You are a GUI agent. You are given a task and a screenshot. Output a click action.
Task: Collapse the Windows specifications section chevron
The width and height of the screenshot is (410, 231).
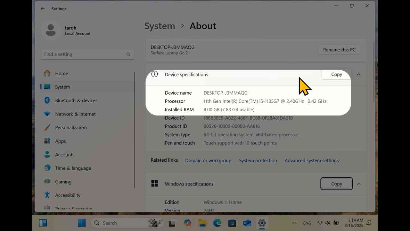point(359,184)
